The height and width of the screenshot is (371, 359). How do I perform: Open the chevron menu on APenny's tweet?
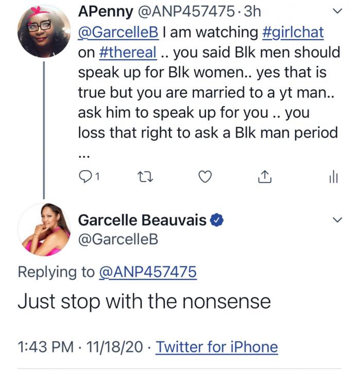(x=337, y=11)
